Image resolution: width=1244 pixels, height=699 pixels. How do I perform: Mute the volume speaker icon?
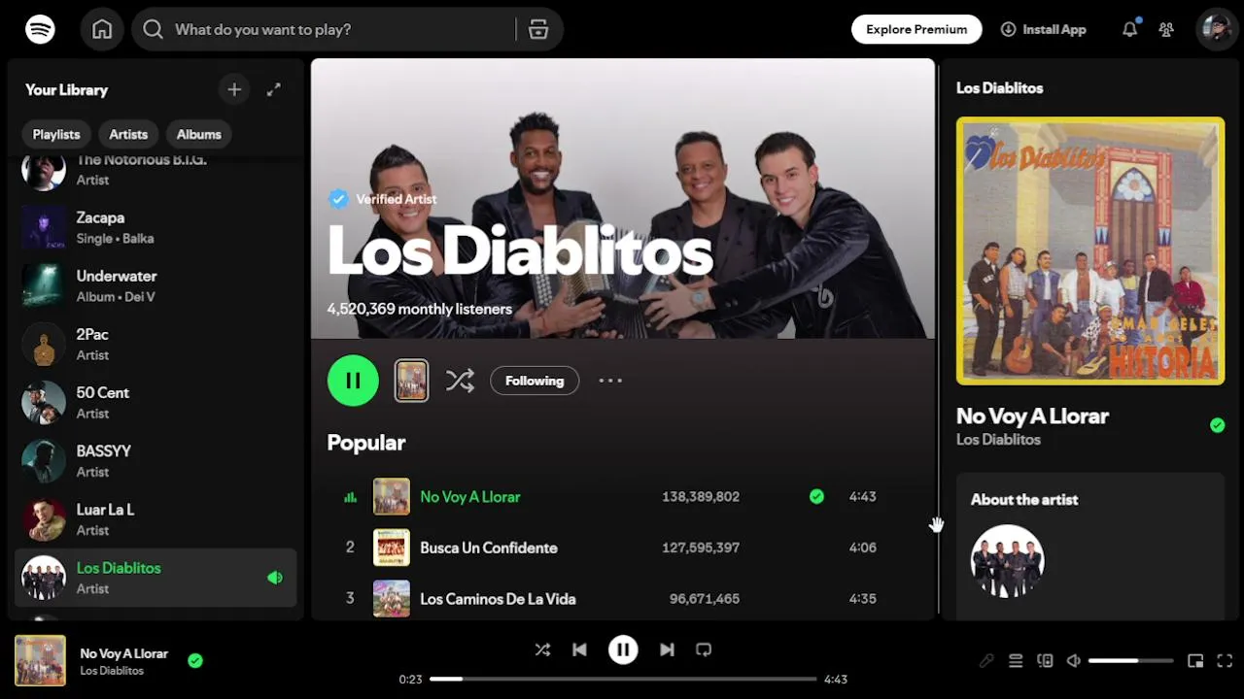pyautogui.click(x=1074, y=660)
